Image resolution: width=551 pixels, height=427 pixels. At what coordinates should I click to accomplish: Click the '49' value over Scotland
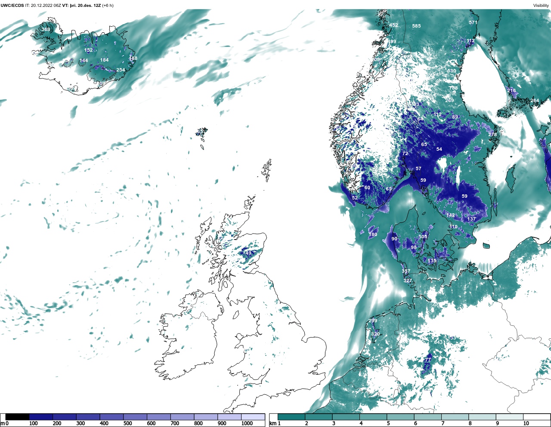click(248, 253)
